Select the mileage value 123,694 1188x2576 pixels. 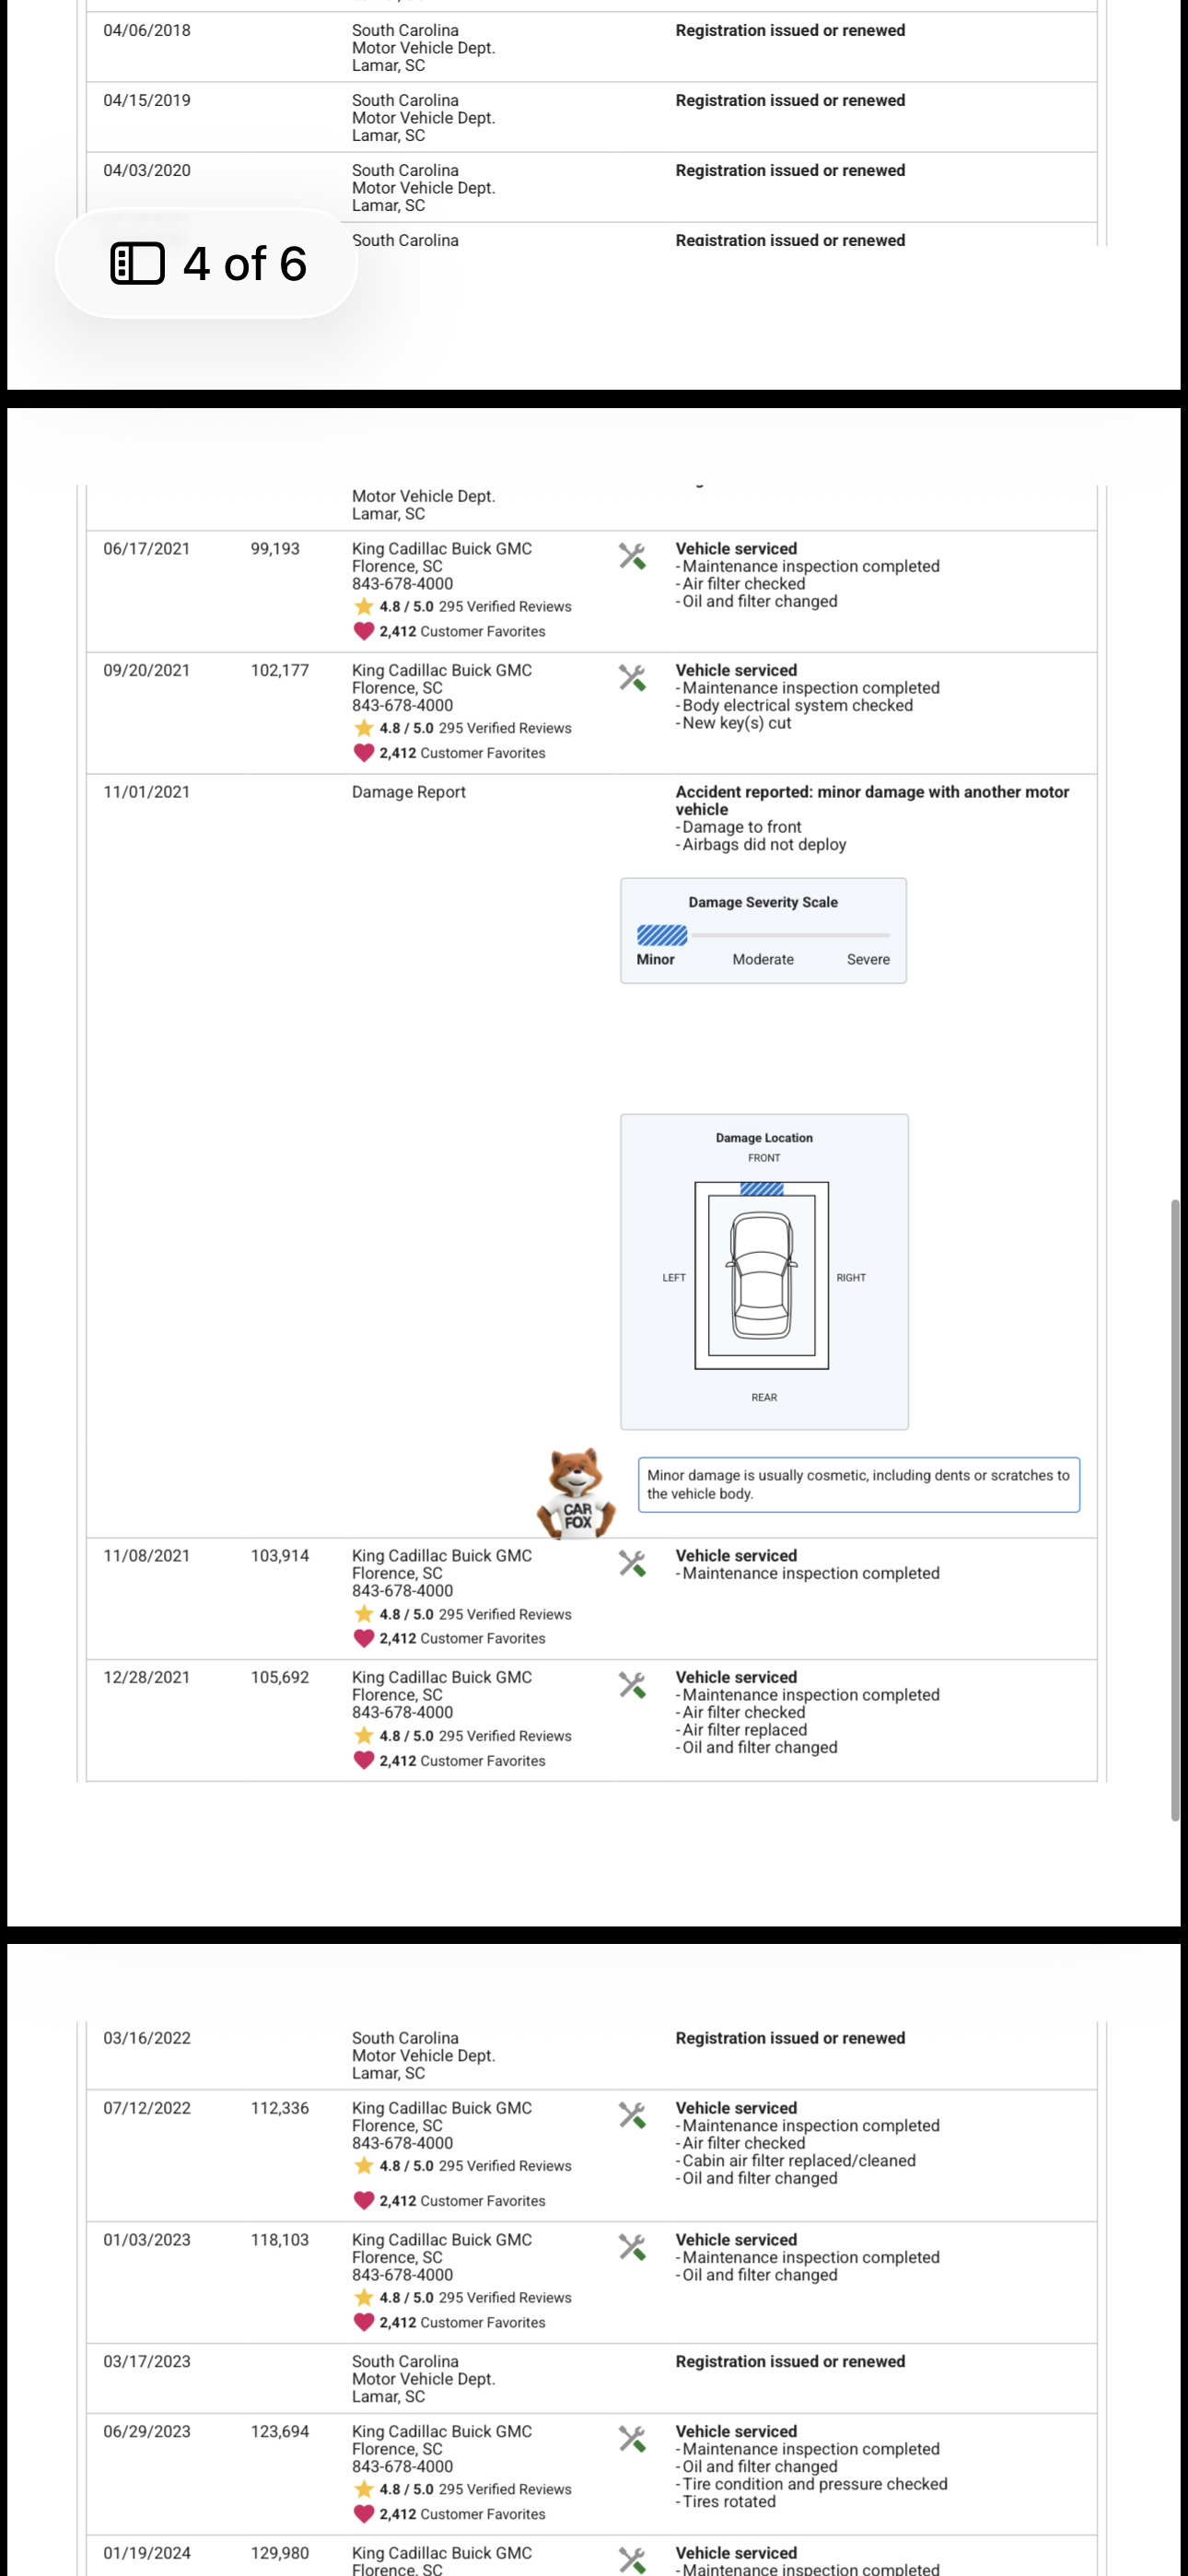coord(280,2431)
